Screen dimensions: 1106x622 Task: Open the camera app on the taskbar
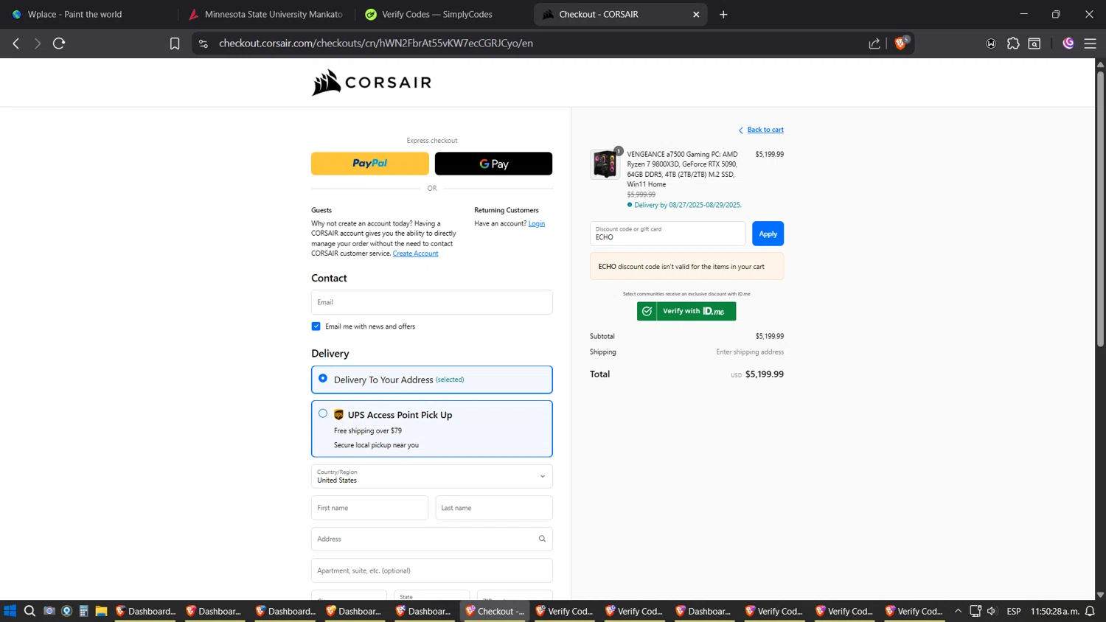click(x=49, y=611)
